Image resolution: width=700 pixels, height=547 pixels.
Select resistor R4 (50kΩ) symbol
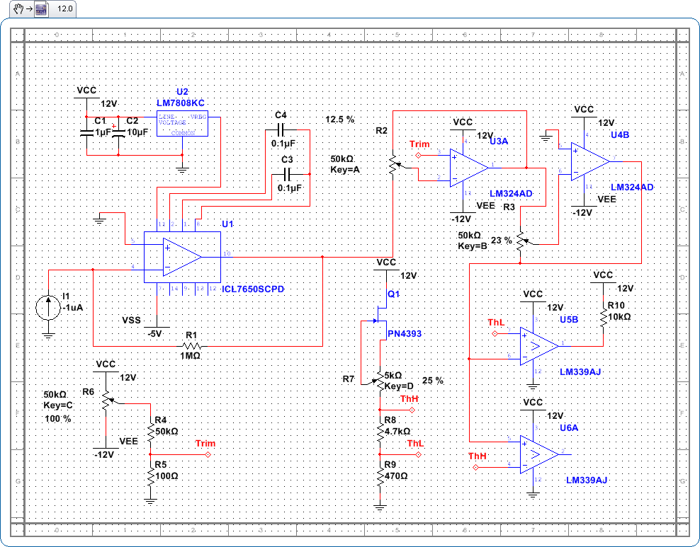coord(151,432)
